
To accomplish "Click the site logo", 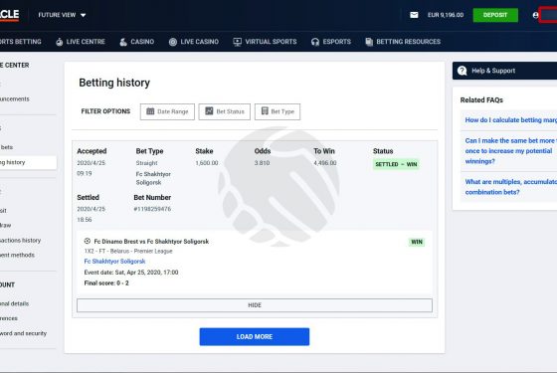I will pos(9,15).
